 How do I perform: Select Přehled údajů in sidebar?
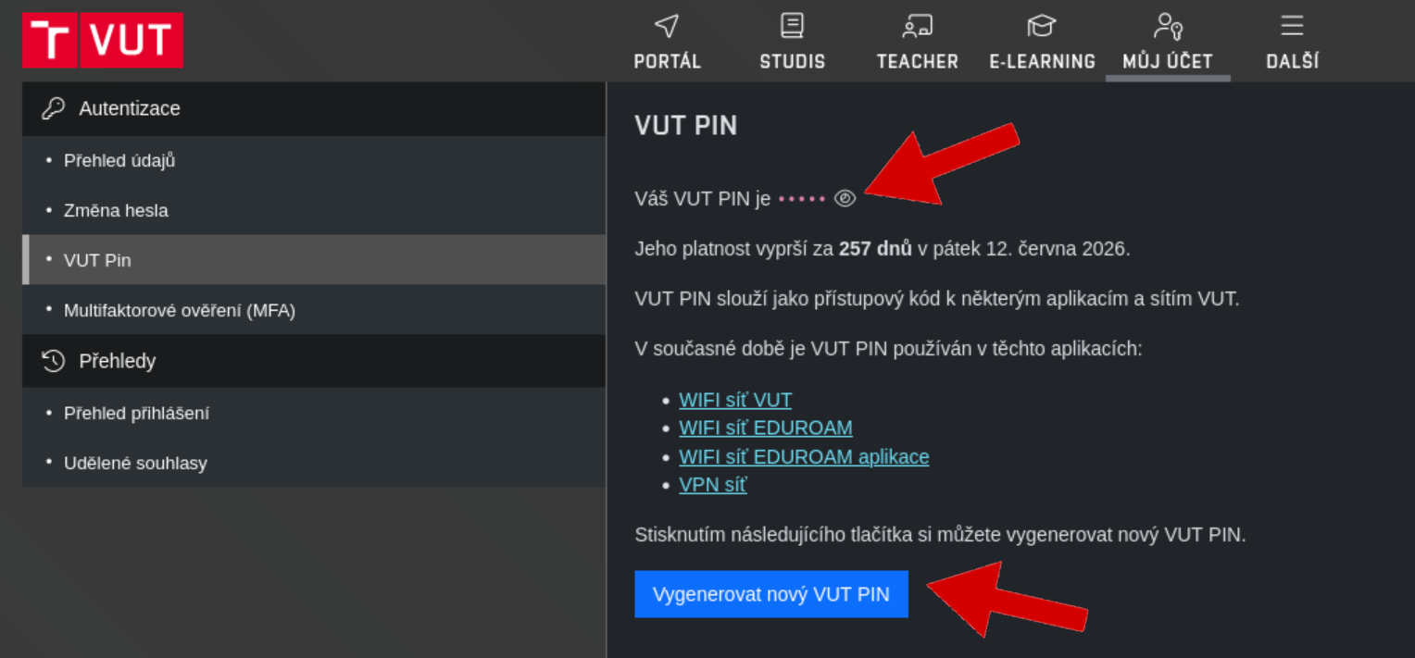(x=314, y=161)
